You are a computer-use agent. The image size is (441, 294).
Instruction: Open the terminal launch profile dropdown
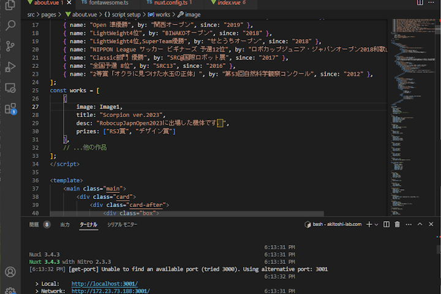(376, 224)
